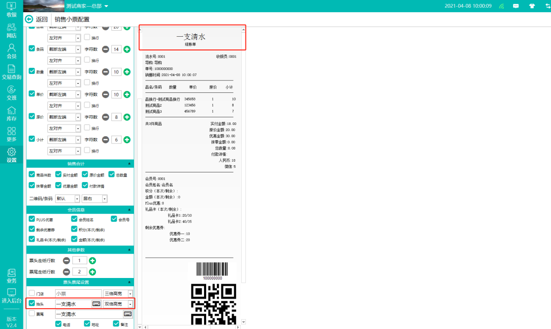Image resolution: width=551 pixels, height=329 pixels.
Task: Go to 库存 inventory in sidebar
Action: pyautogui.click(x=11, y=113)
